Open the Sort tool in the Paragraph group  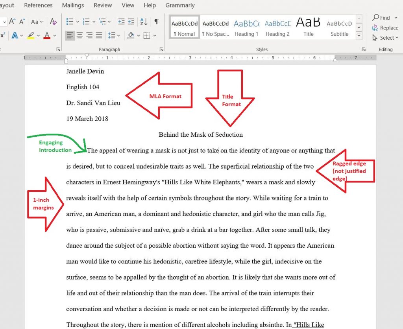point(144,22)
